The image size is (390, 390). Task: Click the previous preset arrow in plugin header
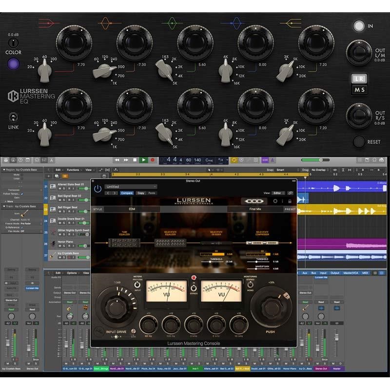tap(108, 193)
